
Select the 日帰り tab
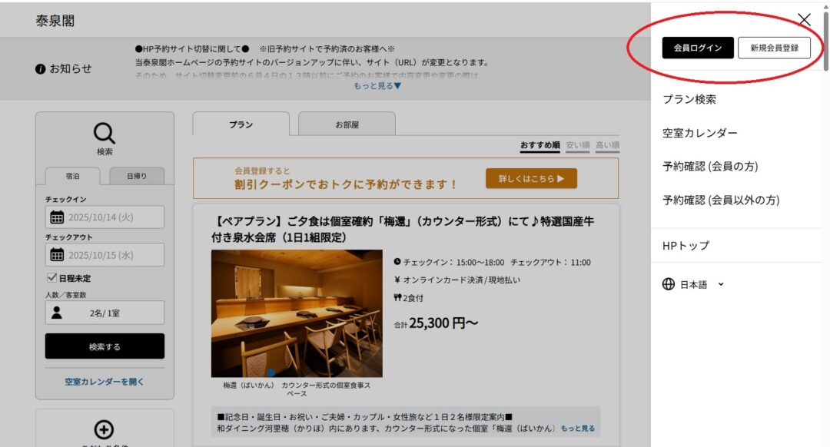tap(136, 176)
